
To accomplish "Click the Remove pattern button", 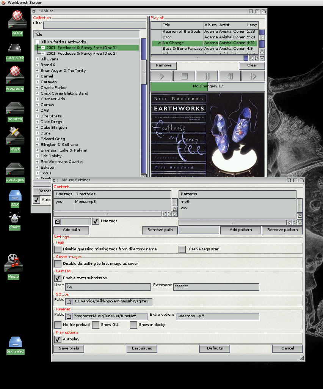I will 282,230.
